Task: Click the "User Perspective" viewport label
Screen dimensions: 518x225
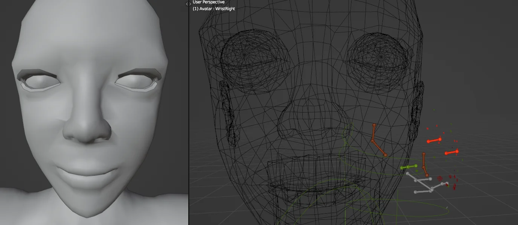Action: [x=209, y=2]
